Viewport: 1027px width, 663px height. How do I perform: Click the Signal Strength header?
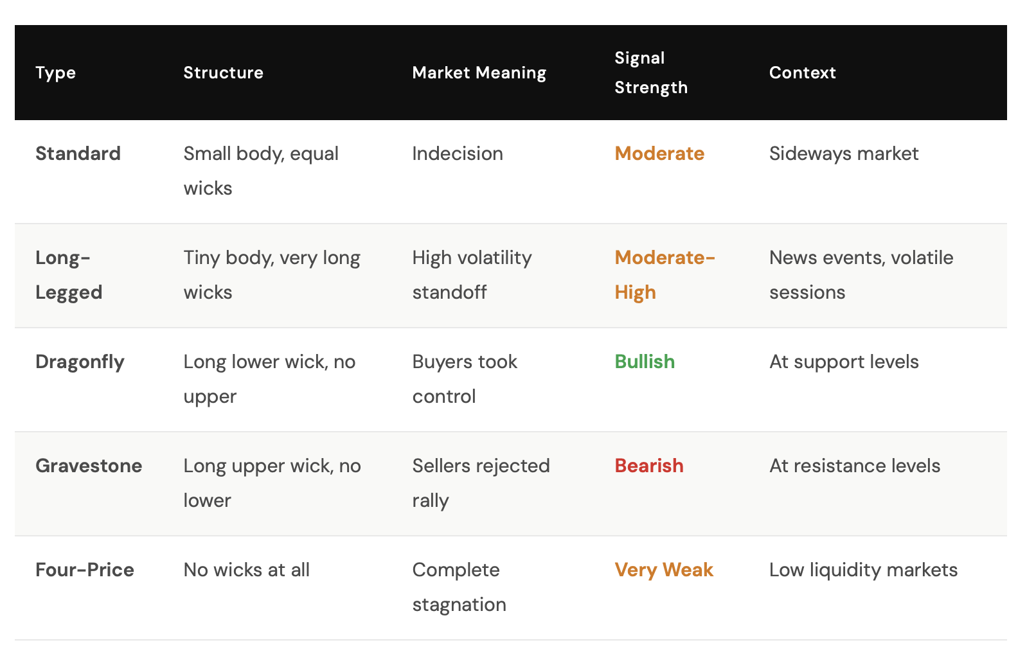click(650, 73)
